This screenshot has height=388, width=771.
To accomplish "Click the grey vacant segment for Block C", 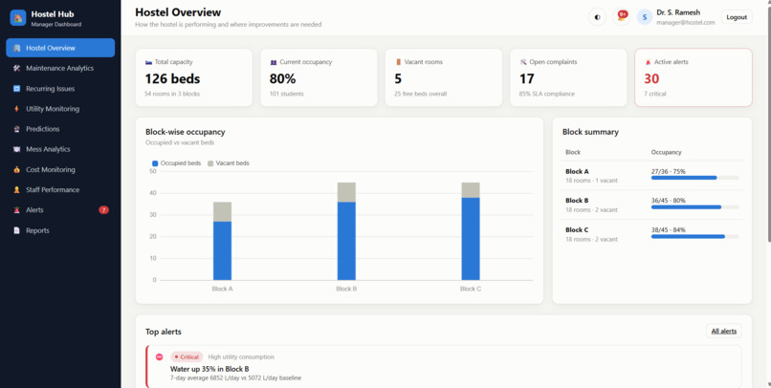I will click(471, 190).
